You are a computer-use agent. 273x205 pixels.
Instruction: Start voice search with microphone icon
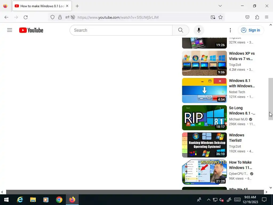click(x=199, y=30)
